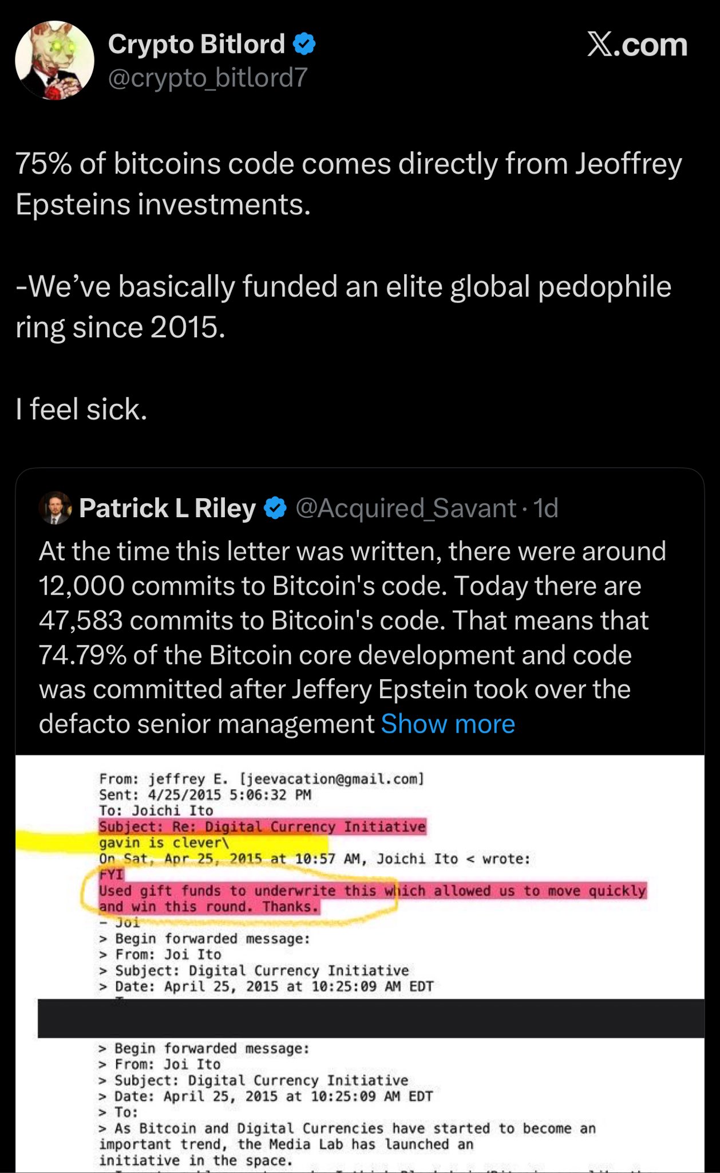
Task: Open the @crypto_bitlord7 handle
Action: [208, 78]
